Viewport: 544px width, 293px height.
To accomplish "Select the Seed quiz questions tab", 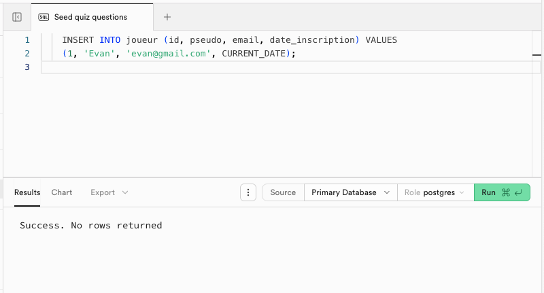I will pyautogui.click(x=90, y=17).
